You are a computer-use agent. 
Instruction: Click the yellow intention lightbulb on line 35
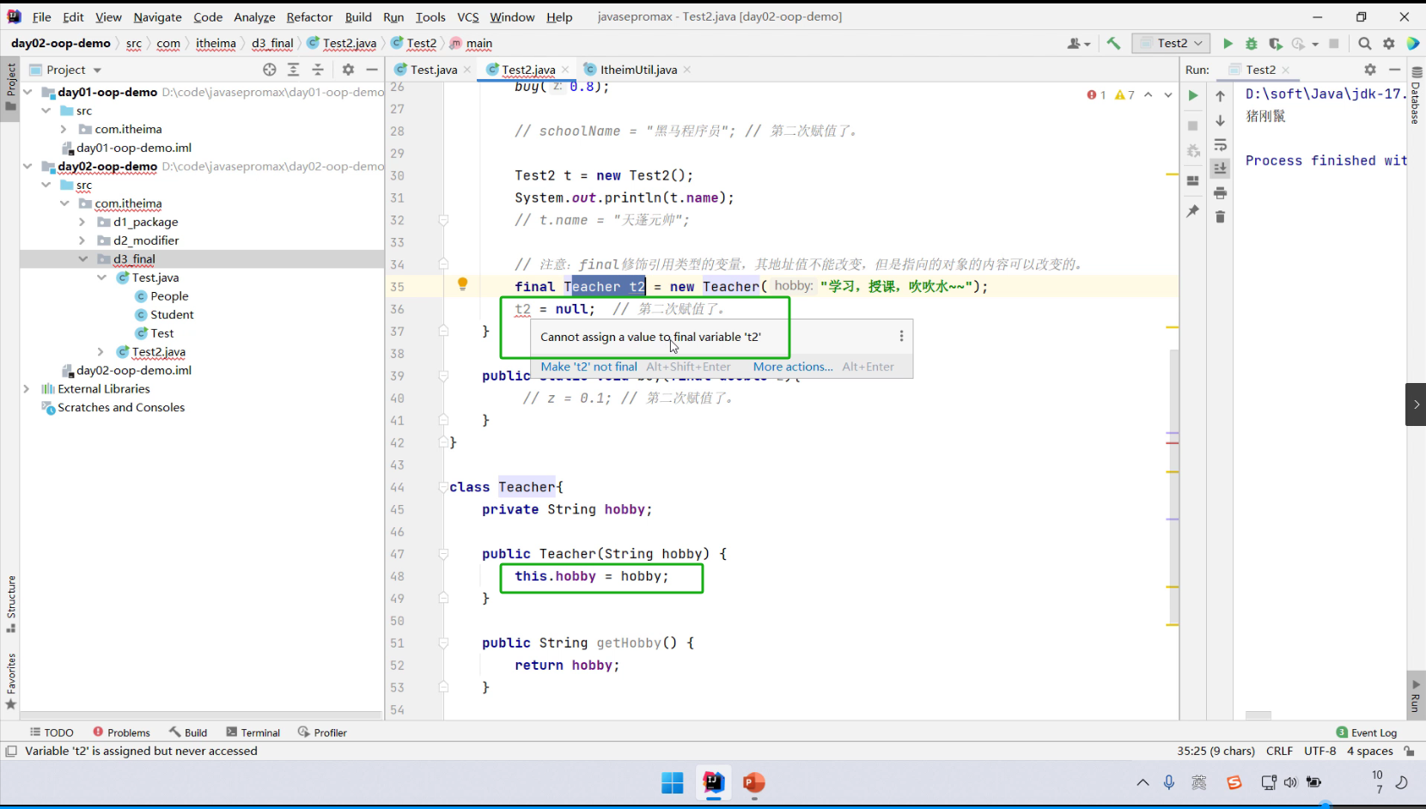tap(462, 283)
